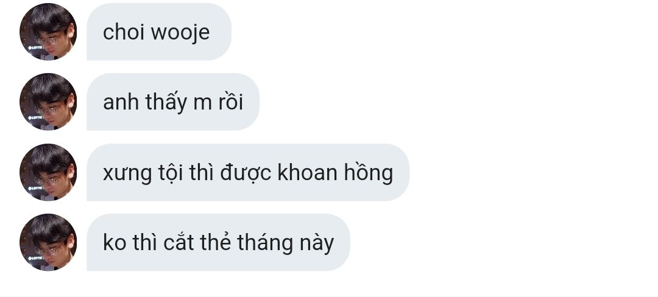Click the word 'wooje' in first message

point(180,33)
